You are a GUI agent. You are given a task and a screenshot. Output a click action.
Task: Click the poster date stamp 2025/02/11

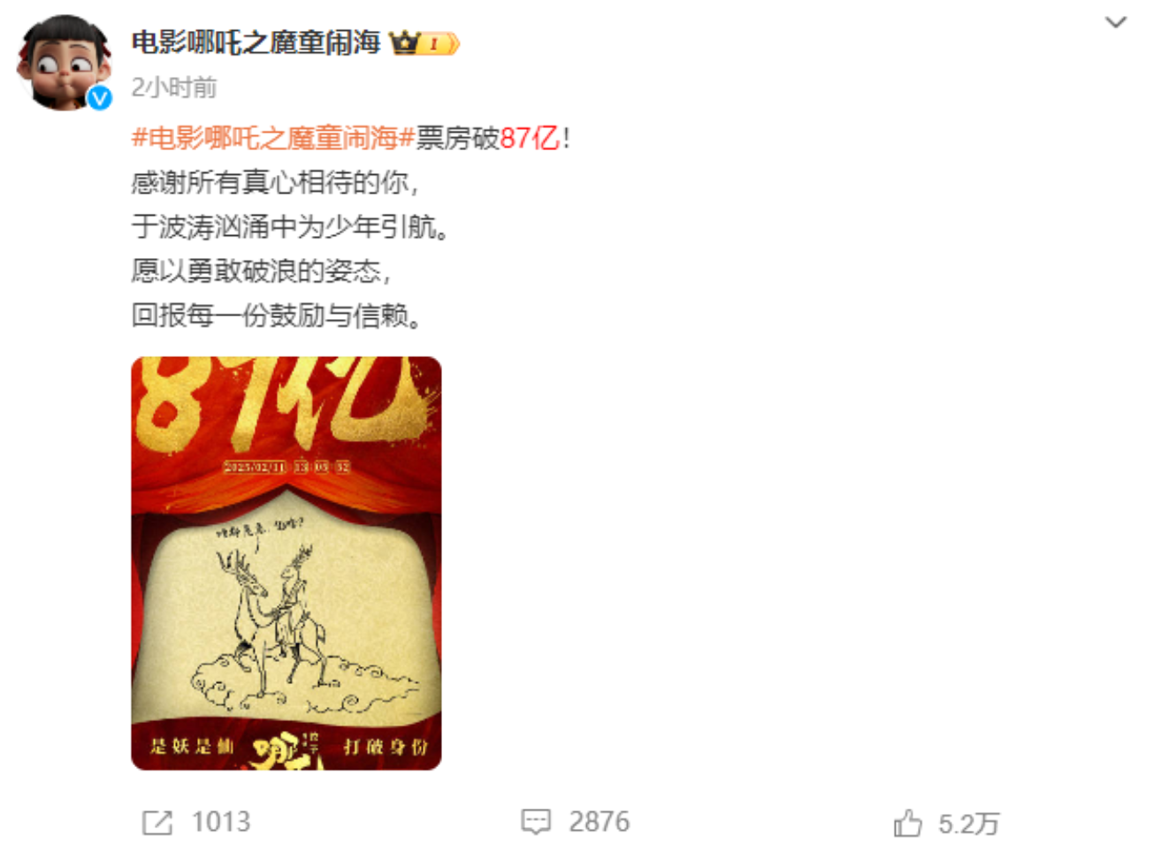(255, 466)
